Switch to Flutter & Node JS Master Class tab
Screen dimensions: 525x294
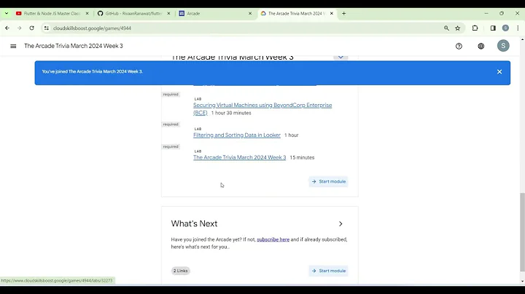tap(52, 13)
